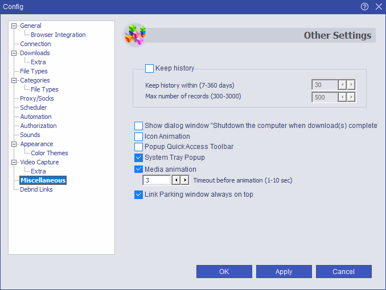
Task: Open Sounds settings
Action: click(x=30, y=135)
